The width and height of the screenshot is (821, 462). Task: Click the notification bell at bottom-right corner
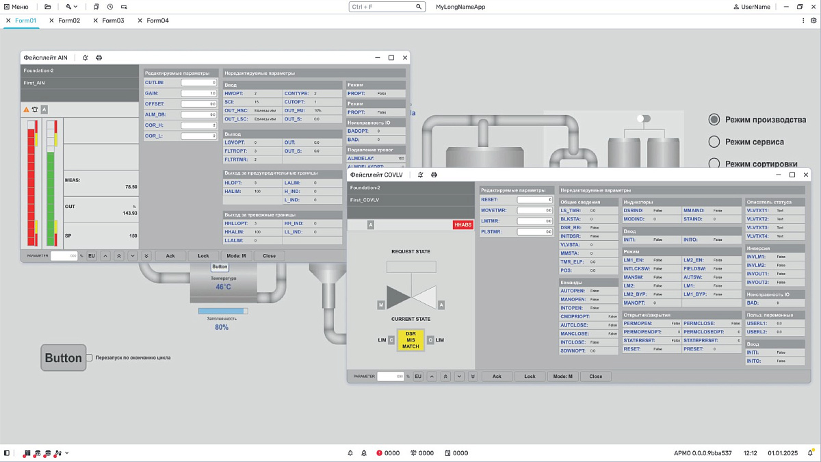811,453
